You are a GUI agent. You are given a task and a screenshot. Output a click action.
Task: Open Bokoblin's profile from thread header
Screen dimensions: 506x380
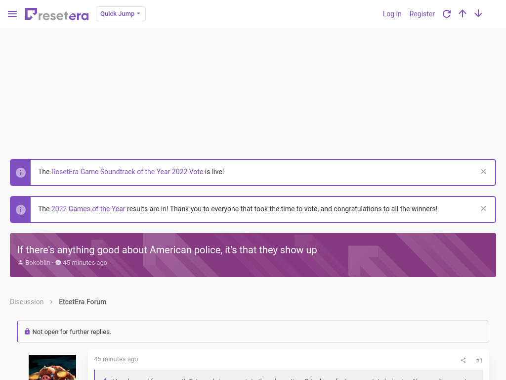(x=38, y=262)
